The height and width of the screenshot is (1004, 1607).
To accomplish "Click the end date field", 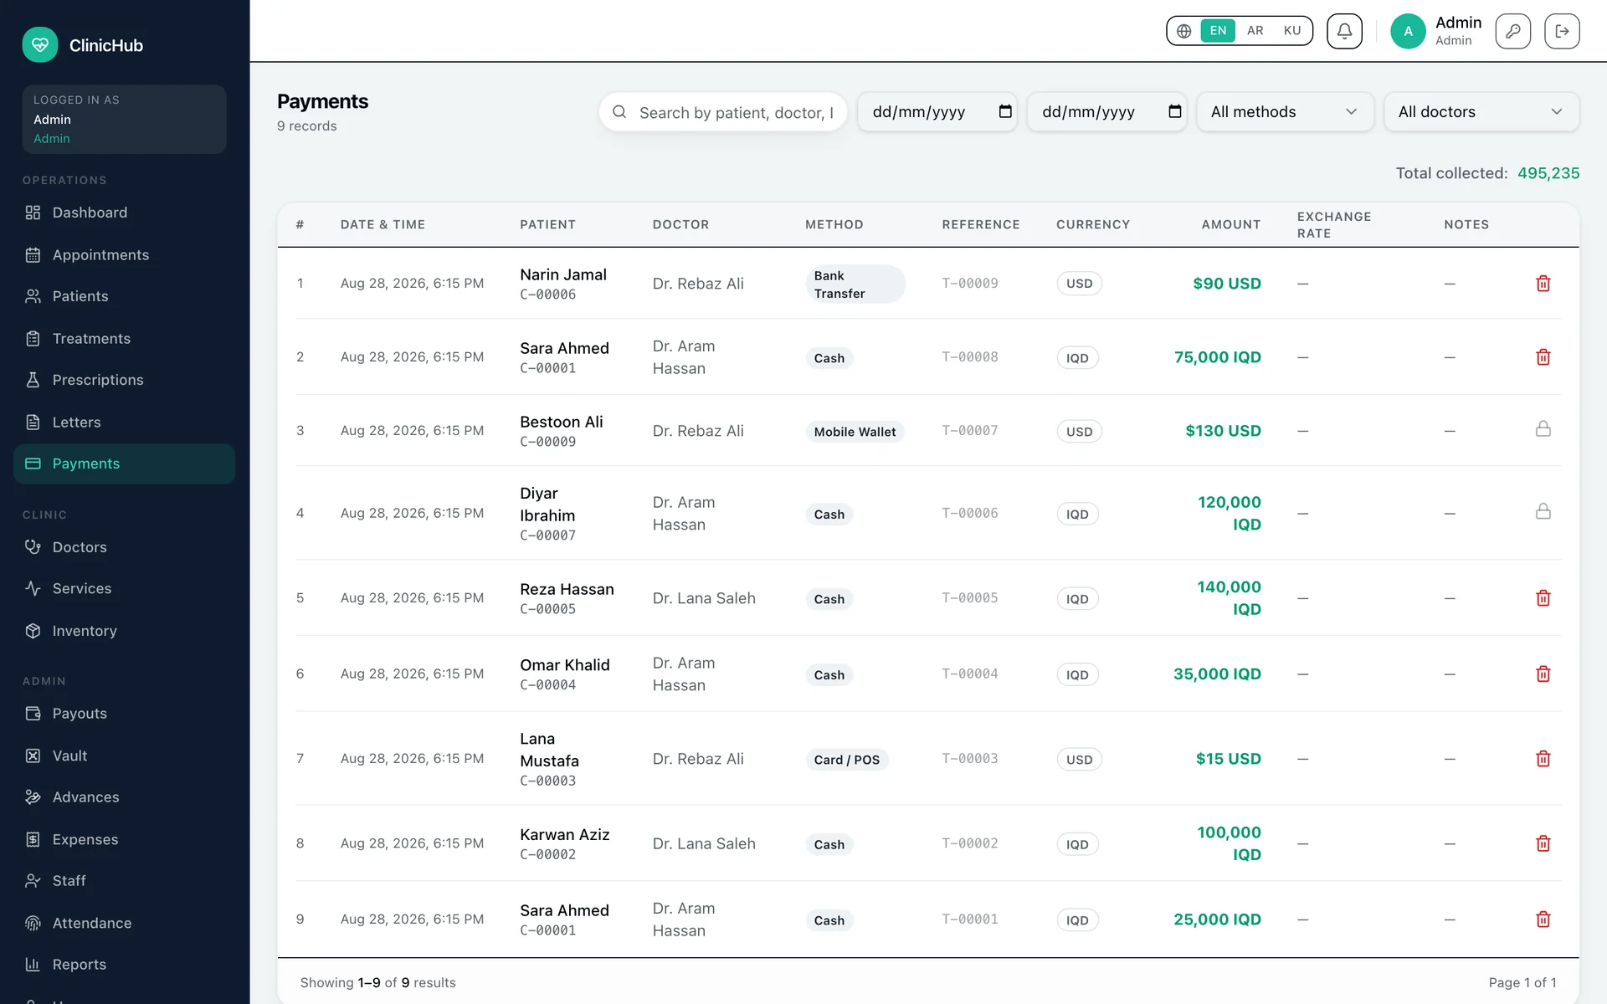I will point(1106,112).
